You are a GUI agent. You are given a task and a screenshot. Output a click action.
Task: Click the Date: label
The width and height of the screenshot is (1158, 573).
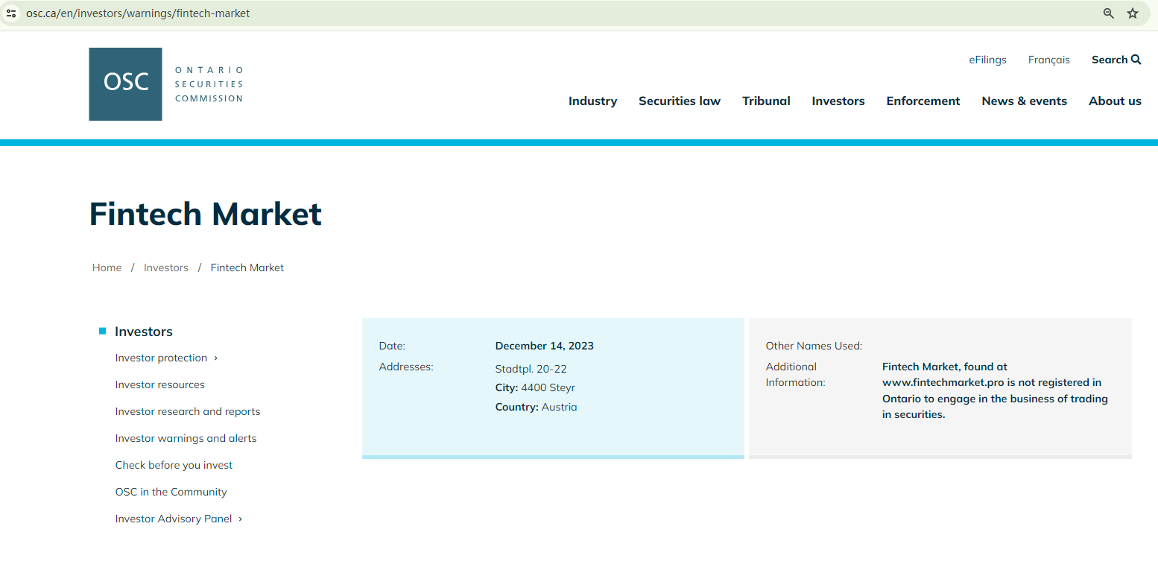(x=392, y=346)
